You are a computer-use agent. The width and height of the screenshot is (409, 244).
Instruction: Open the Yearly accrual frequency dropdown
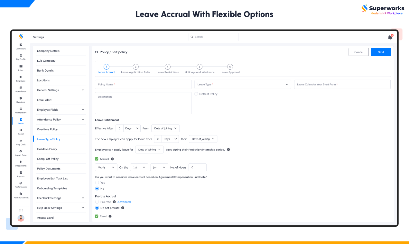(x=106, y=167)
